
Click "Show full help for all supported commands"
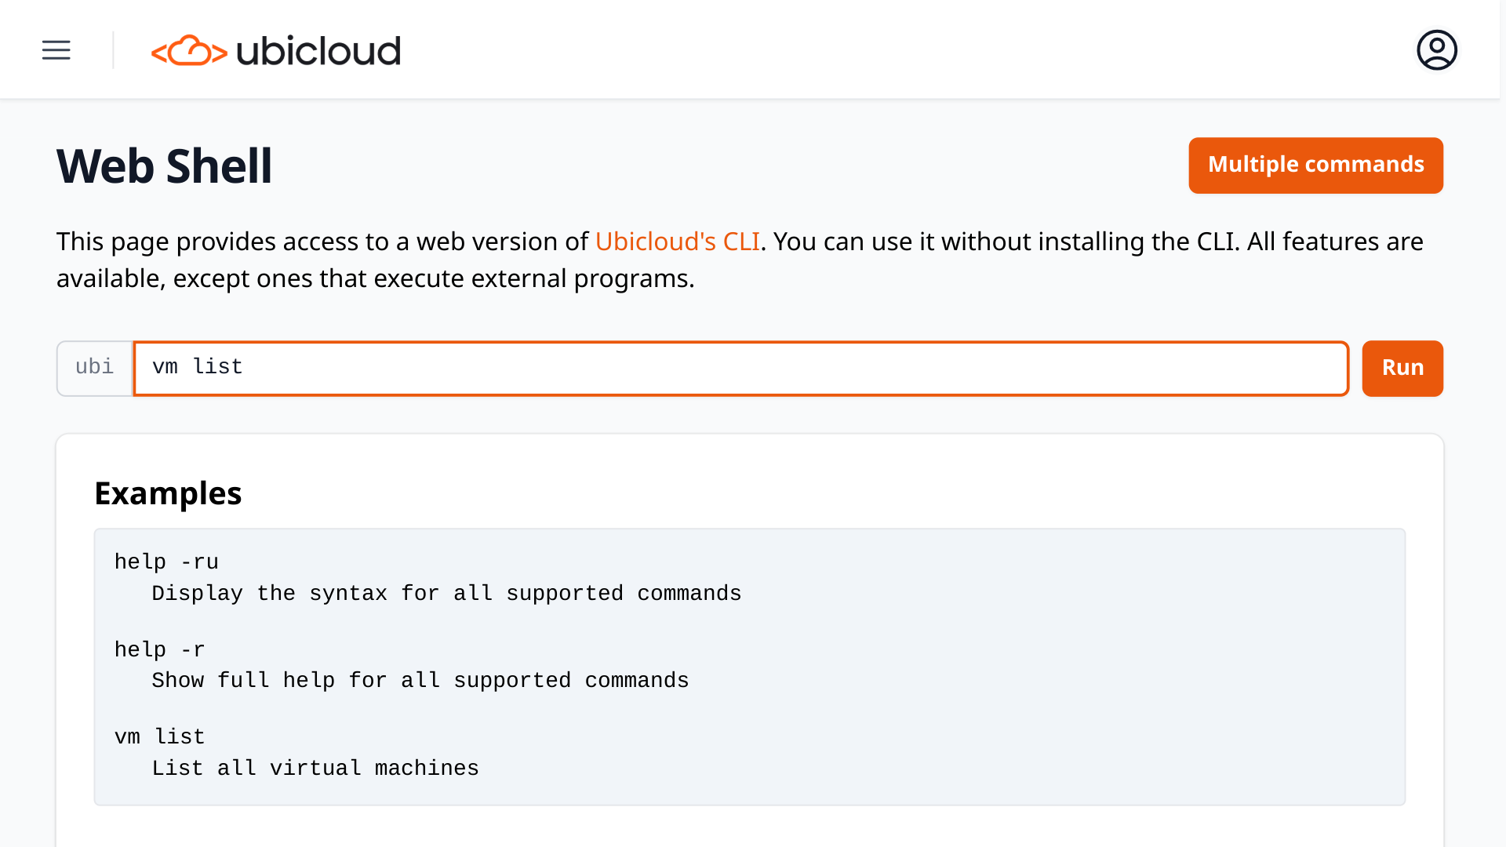tap(420, 681)
